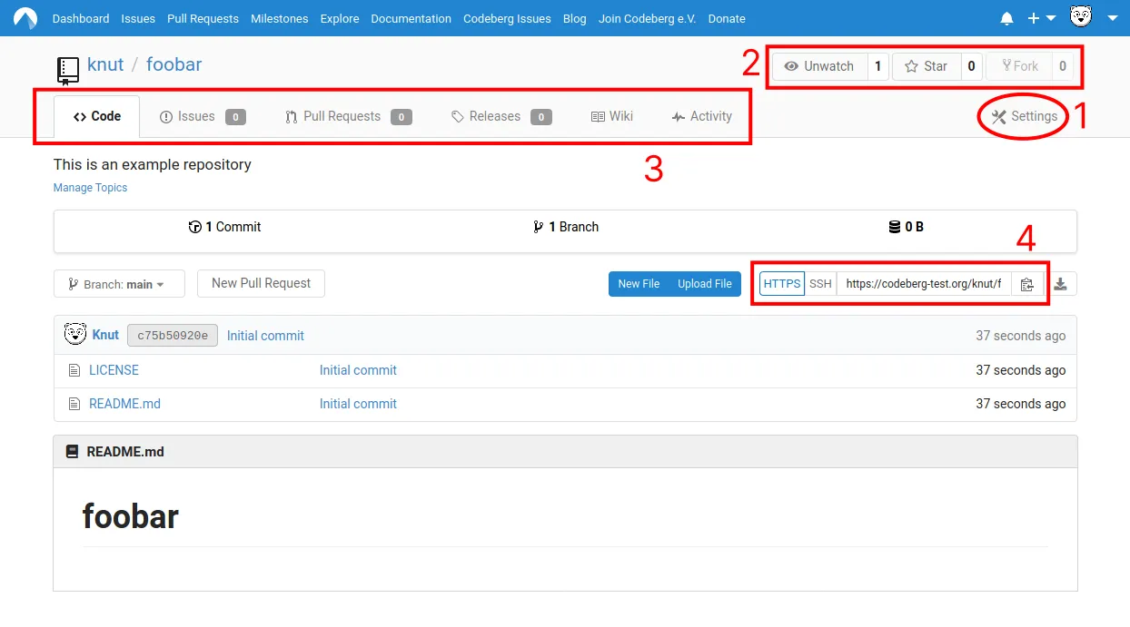The image size is (1130, 627).
Task: Select the SSH clone protocol
Action: (x=820, y=283)
